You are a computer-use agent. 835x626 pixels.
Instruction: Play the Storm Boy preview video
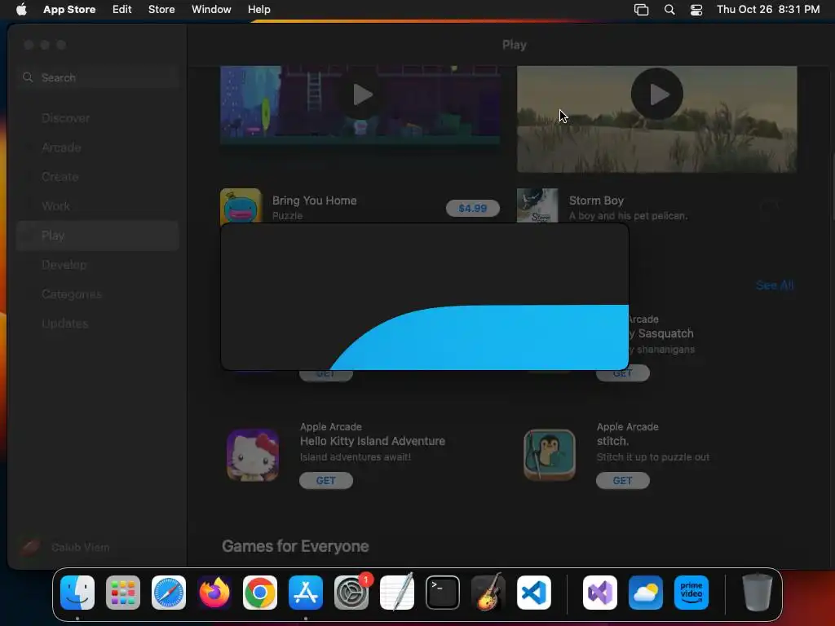657,95
